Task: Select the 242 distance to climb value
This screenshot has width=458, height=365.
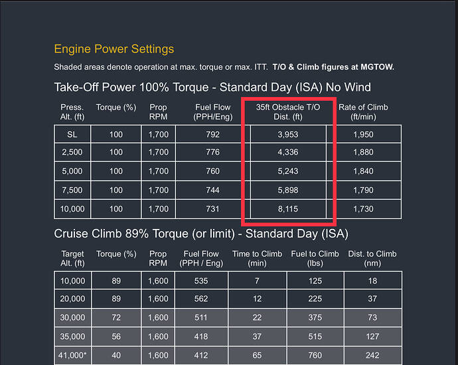Action: [372, 355]
